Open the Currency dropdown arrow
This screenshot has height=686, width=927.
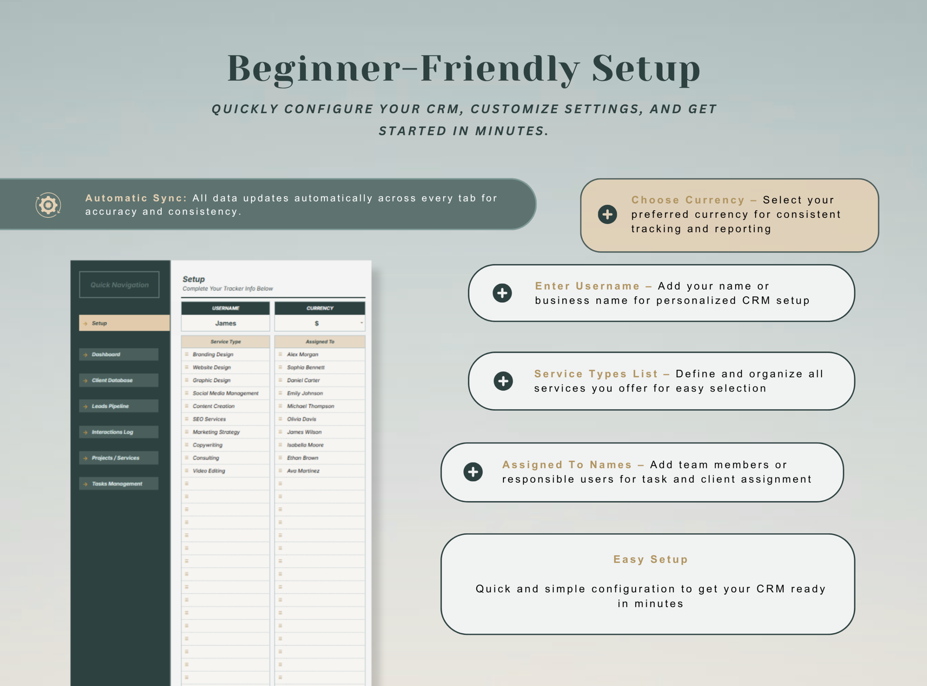362,324
